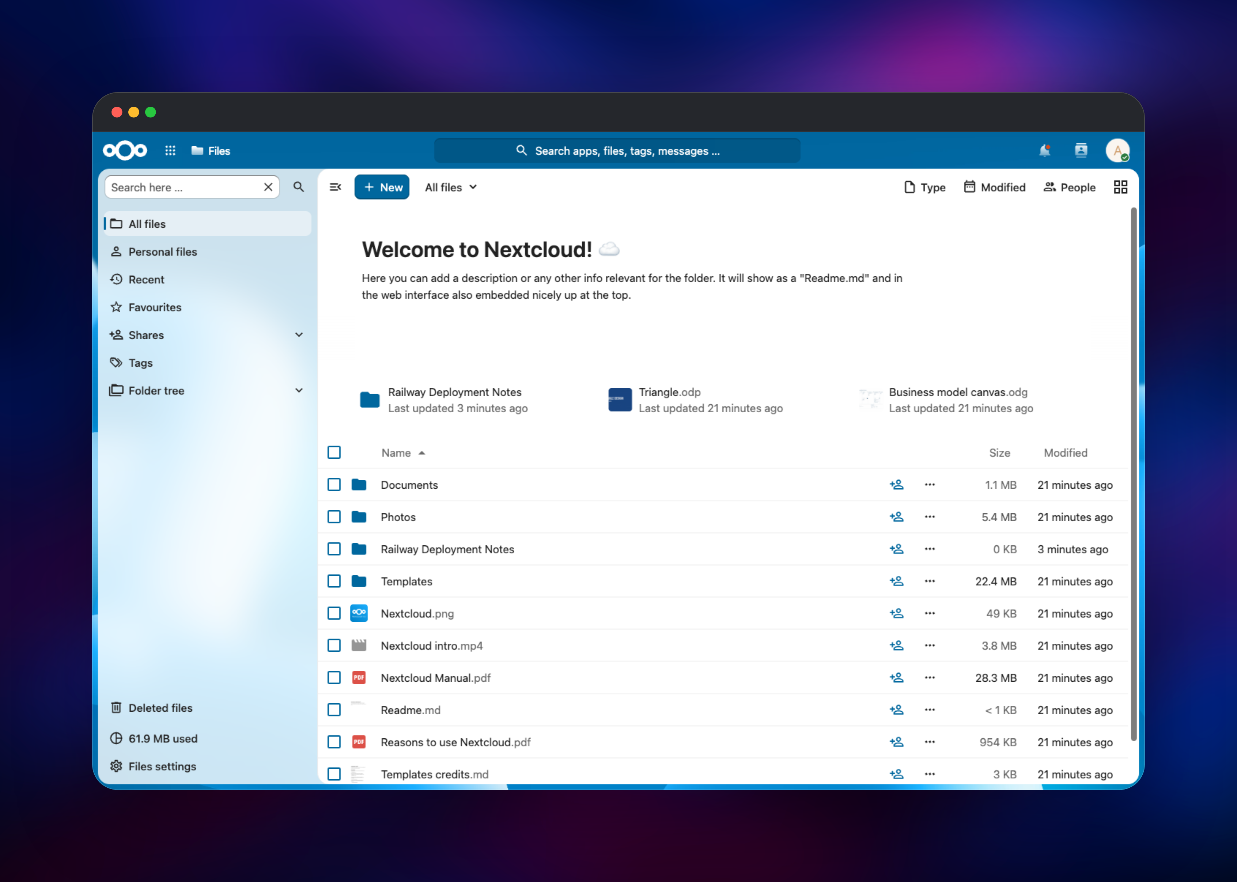
Task: Open the apps grid menu icon
Action: [x=170, y=151]
